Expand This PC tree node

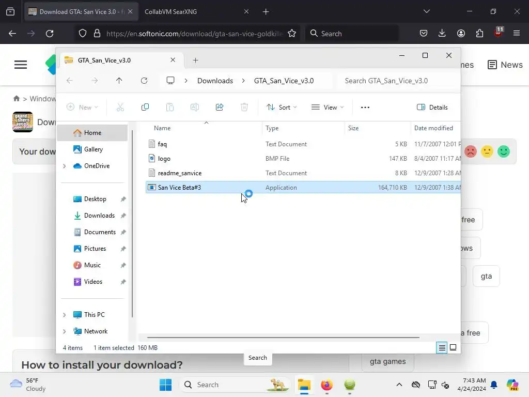[65, 315]
